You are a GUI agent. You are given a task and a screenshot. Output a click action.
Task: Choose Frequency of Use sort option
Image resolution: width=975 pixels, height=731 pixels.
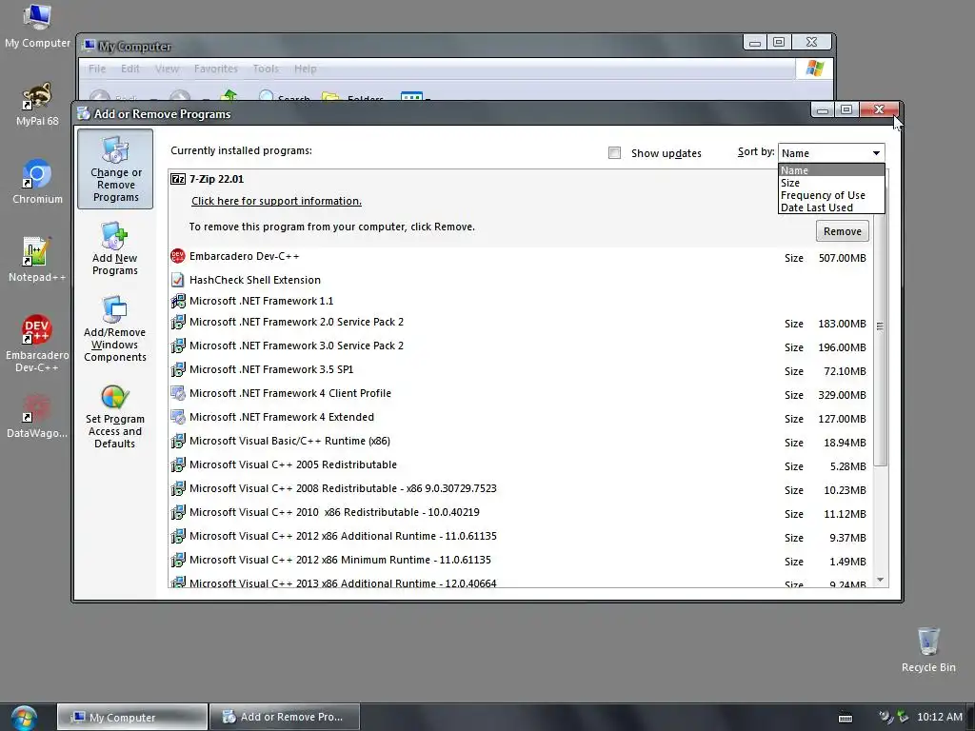(x=831, y=195)
